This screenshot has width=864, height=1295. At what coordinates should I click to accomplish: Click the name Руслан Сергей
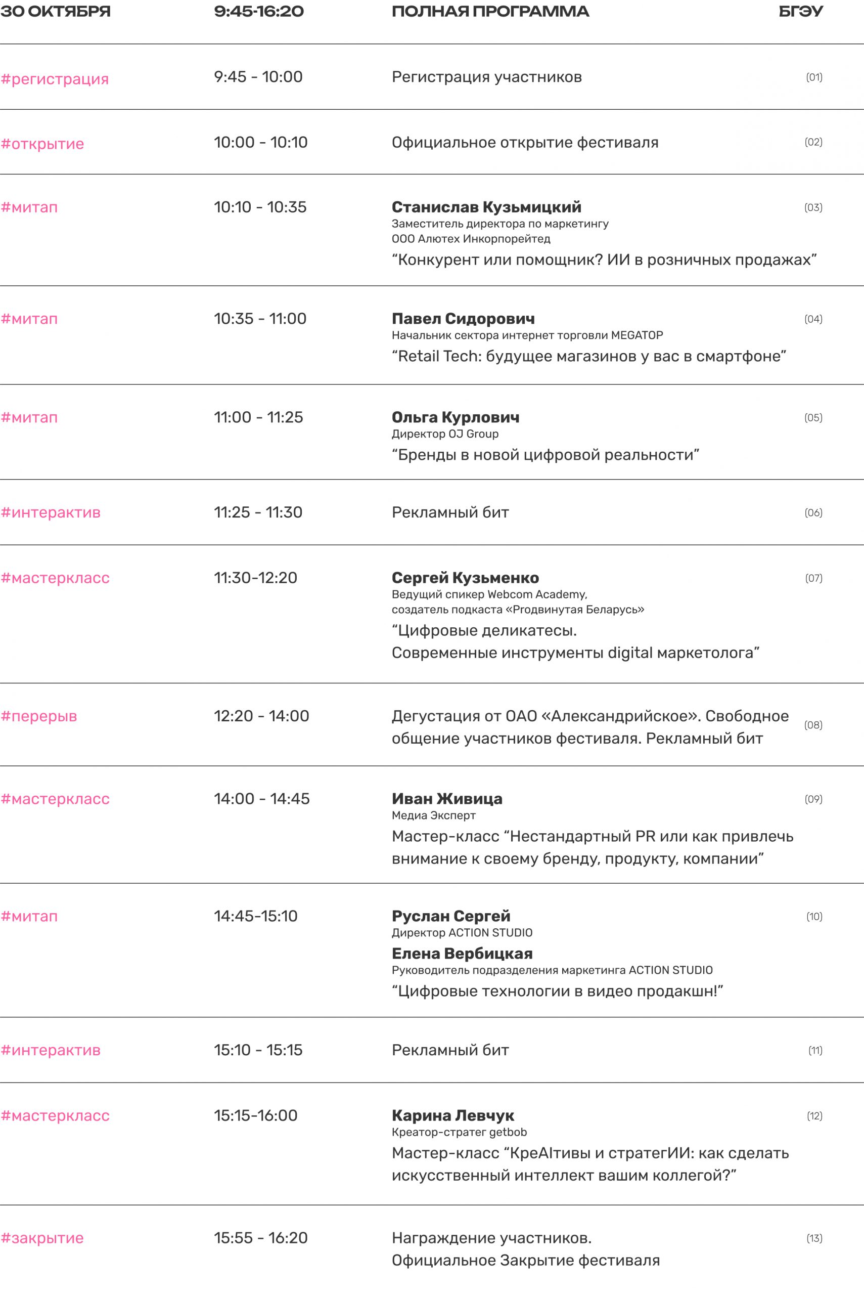[451, 916]
